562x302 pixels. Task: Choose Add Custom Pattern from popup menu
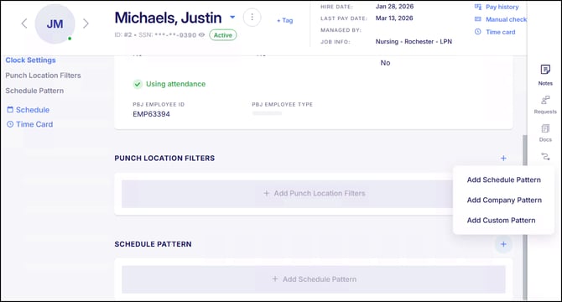(501, 221)
